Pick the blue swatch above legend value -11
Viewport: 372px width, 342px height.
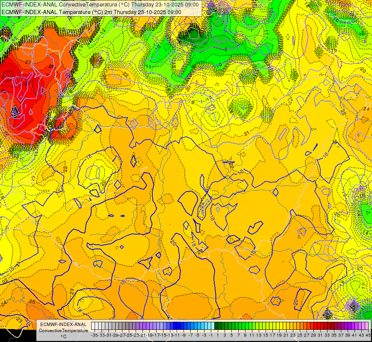(x=175, y=326)
